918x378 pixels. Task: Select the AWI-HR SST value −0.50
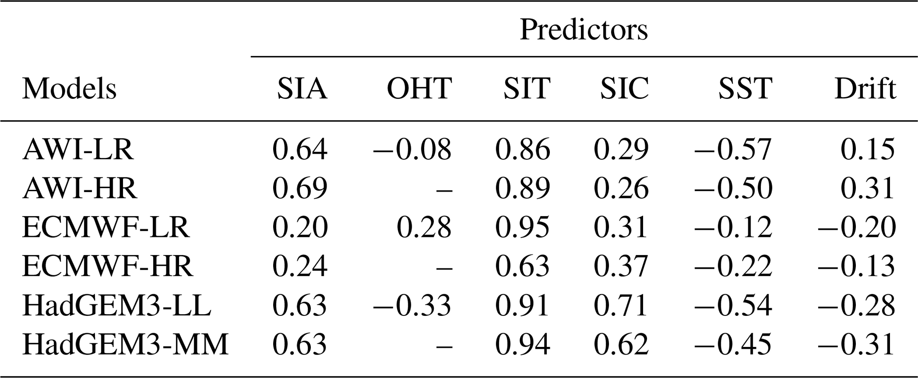point(733,189)
